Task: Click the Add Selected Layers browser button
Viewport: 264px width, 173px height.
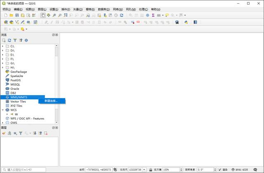Action: click(4, 40)
